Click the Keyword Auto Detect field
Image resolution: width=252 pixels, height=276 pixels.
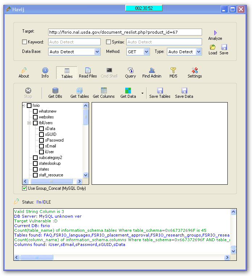(75, 42)
